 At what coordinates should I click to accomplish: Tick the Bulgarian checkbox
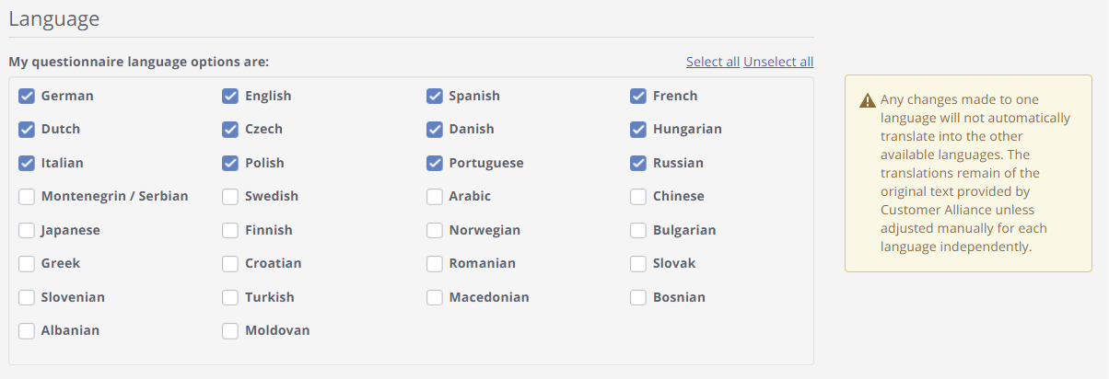638,230
